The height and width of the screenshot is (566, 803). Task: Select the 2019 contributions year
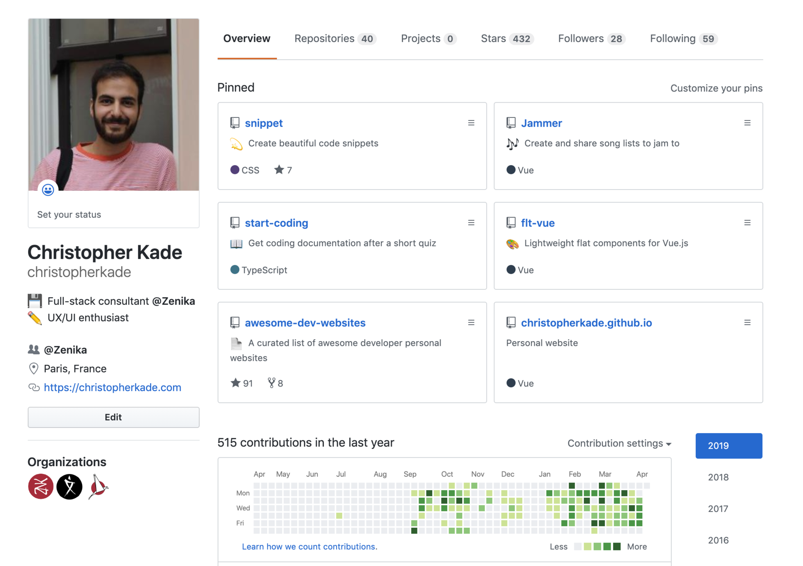tap(729, 446)
